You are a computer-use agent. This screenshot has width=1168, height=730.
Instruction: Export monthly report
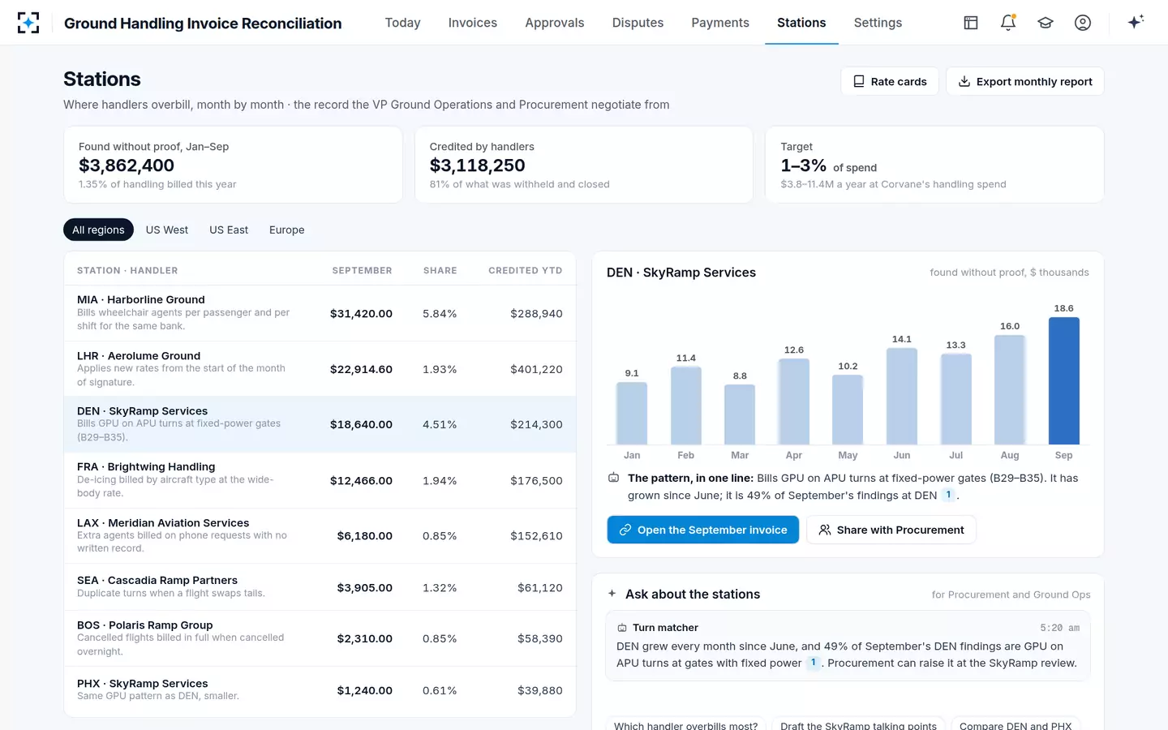[x=1025, y=81]
